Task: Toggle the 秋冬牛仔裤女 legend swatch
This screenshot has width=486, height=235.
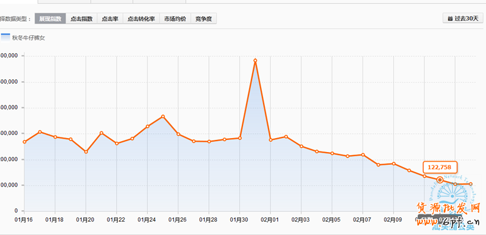Action: [5, 37]
